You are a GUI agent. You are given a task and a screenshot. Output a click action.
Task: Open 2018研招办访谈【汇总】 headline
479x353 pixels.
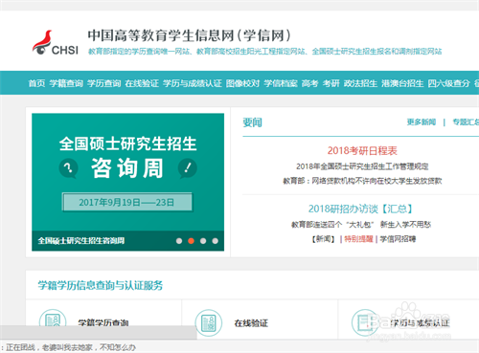point(361,209)
